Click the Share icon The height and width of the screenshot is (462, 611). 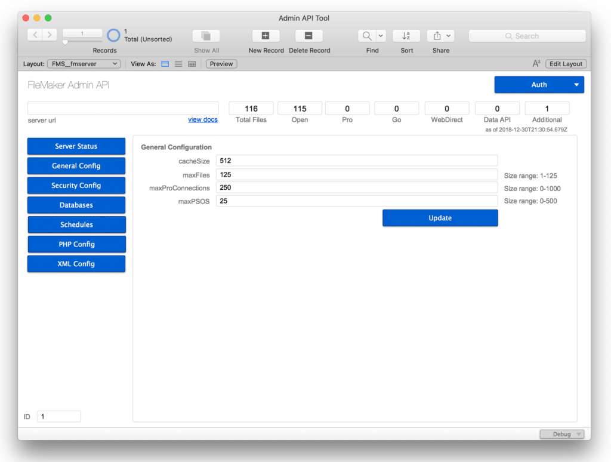437,36
